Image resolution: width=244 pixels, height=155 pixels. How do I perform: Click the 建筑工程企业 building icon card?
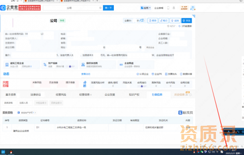tap(22, 65)
